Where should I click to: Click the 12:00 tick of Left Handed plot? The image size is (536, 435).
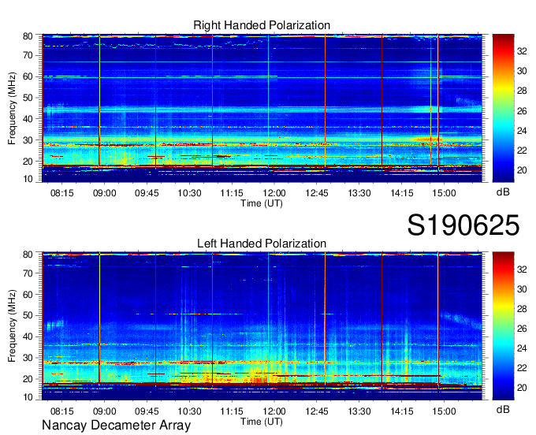[274, 411]
